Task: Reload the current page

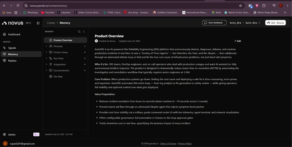Action: tap(18, 5)
